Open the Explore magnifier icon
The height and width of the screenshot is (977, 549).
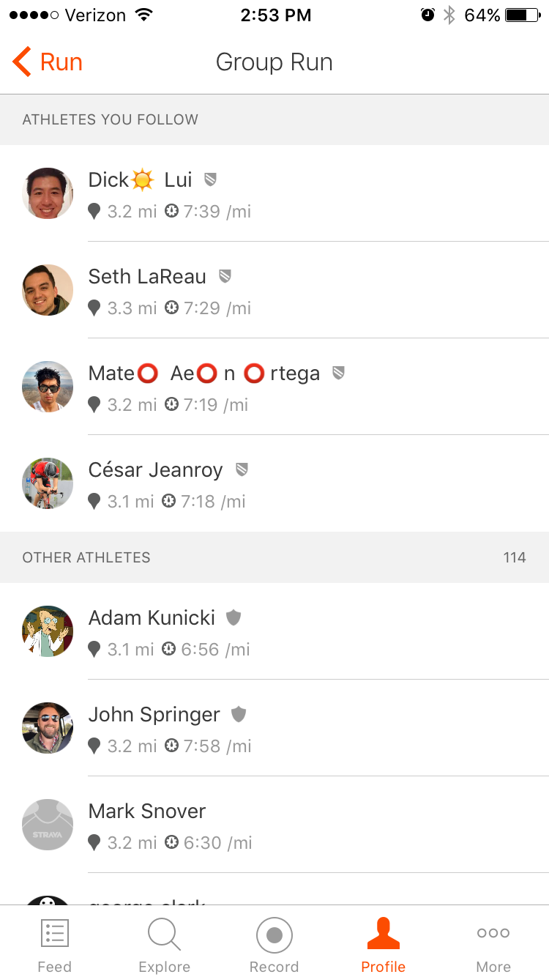click(x=164, y=935)
